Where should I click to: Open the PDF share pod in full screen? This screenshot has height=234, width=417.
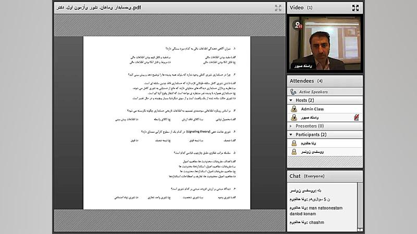pos(278,8)
